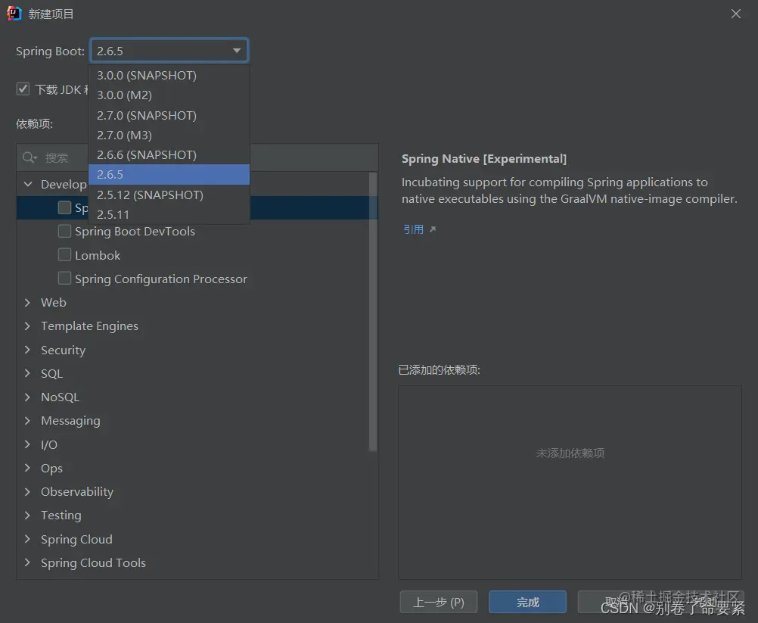Check Spring Configuration Processor
This screenshot has height=623, width=758.
(x=64, y=279)
